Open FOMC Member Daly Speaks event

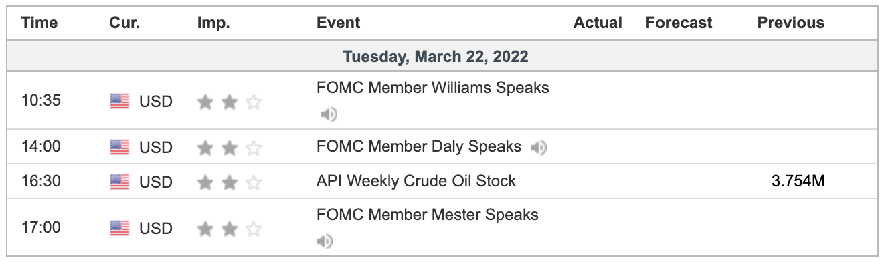point(419,146)
